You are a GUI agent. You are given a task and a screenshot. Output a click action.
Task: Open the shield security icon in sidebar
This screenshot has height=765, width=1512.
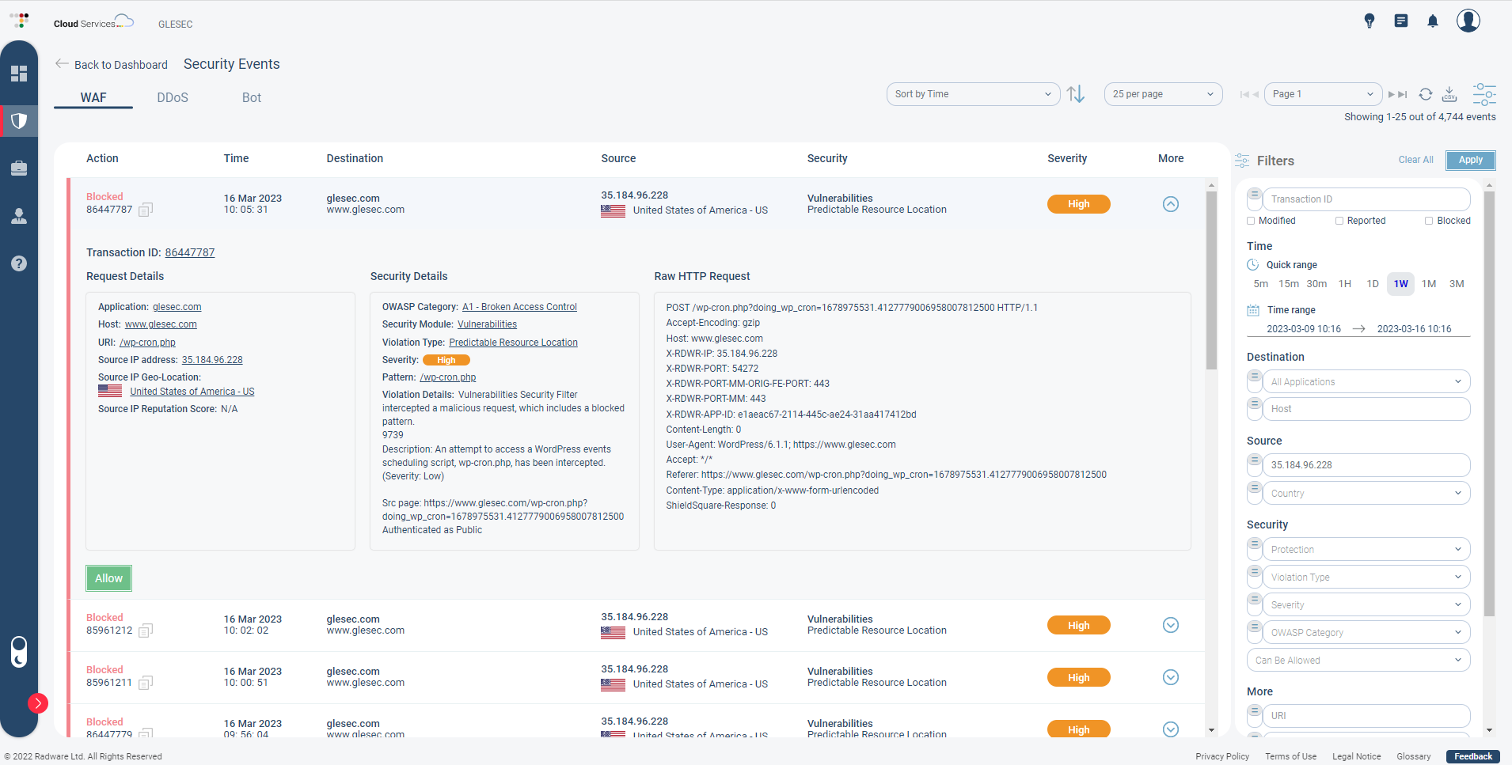pos(19,121)
